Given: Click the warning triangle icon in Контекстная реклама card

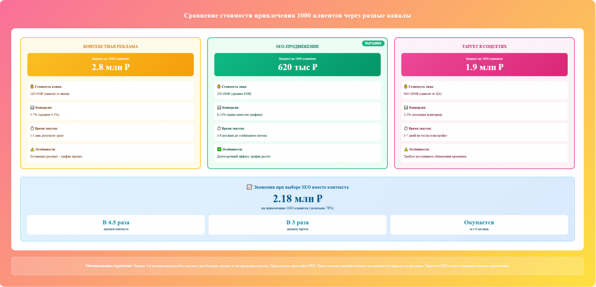Looking at the screenshot, I should (32, 149).
